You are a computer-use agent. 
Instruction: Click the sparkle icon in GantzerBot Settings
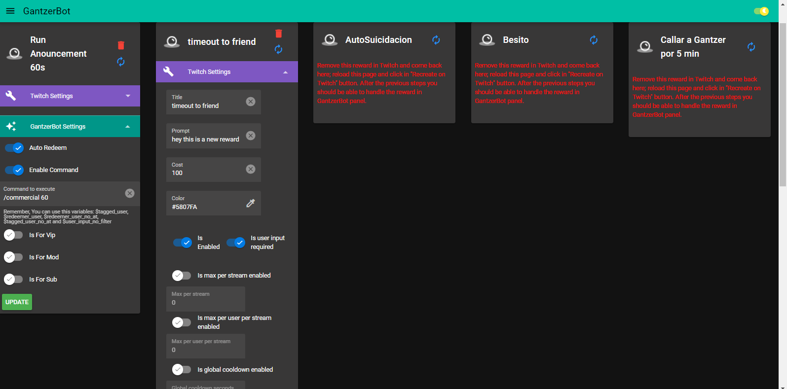(x=11, y=126)
